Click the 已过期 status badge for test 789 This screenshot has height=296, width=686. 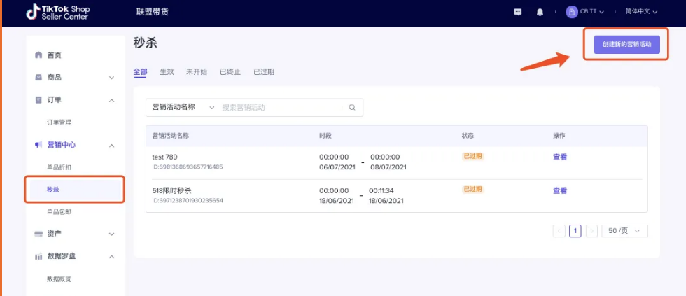coord(473,156)
